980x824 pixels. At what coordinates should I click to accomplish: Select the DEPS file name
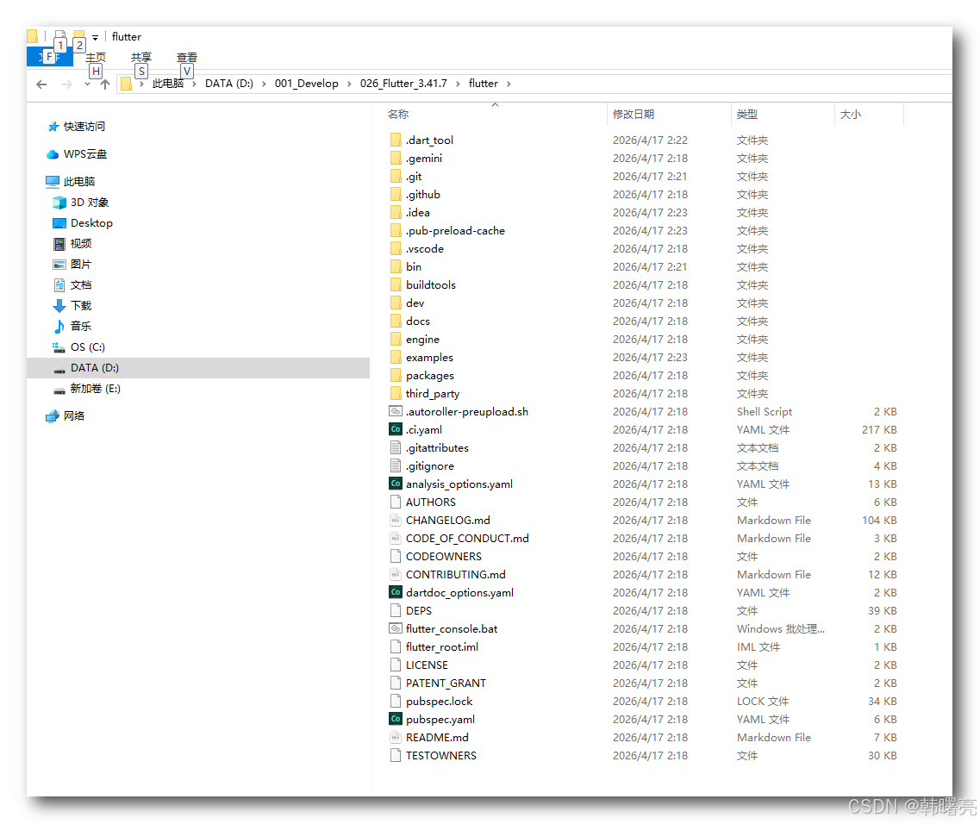pyautogui.click(x=419, y=610)
